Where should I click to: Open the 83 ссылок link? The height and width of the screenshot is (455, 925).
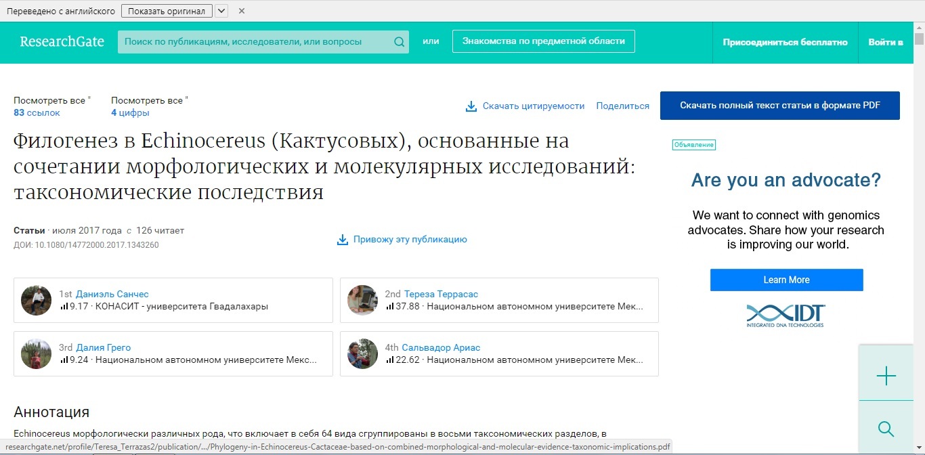(x=37, y=113)
